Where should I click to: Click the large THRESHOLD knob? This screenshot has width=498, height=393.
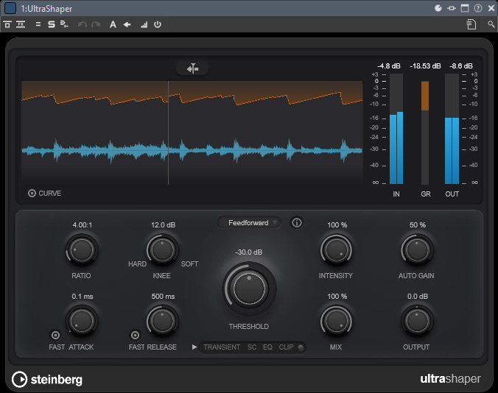249,288
